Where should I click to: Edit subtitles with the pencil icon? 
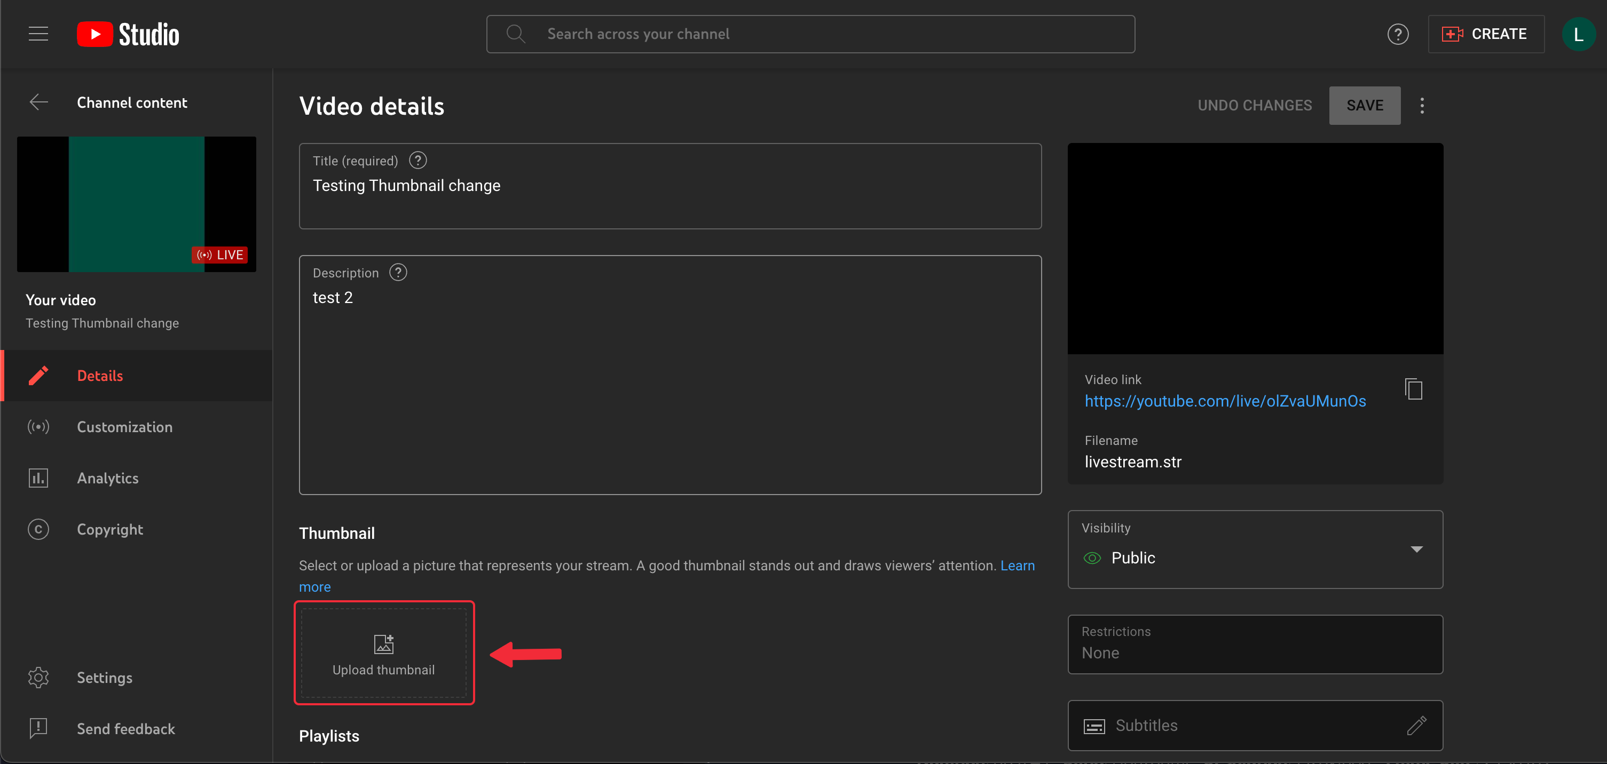(x=1416, y=725)
